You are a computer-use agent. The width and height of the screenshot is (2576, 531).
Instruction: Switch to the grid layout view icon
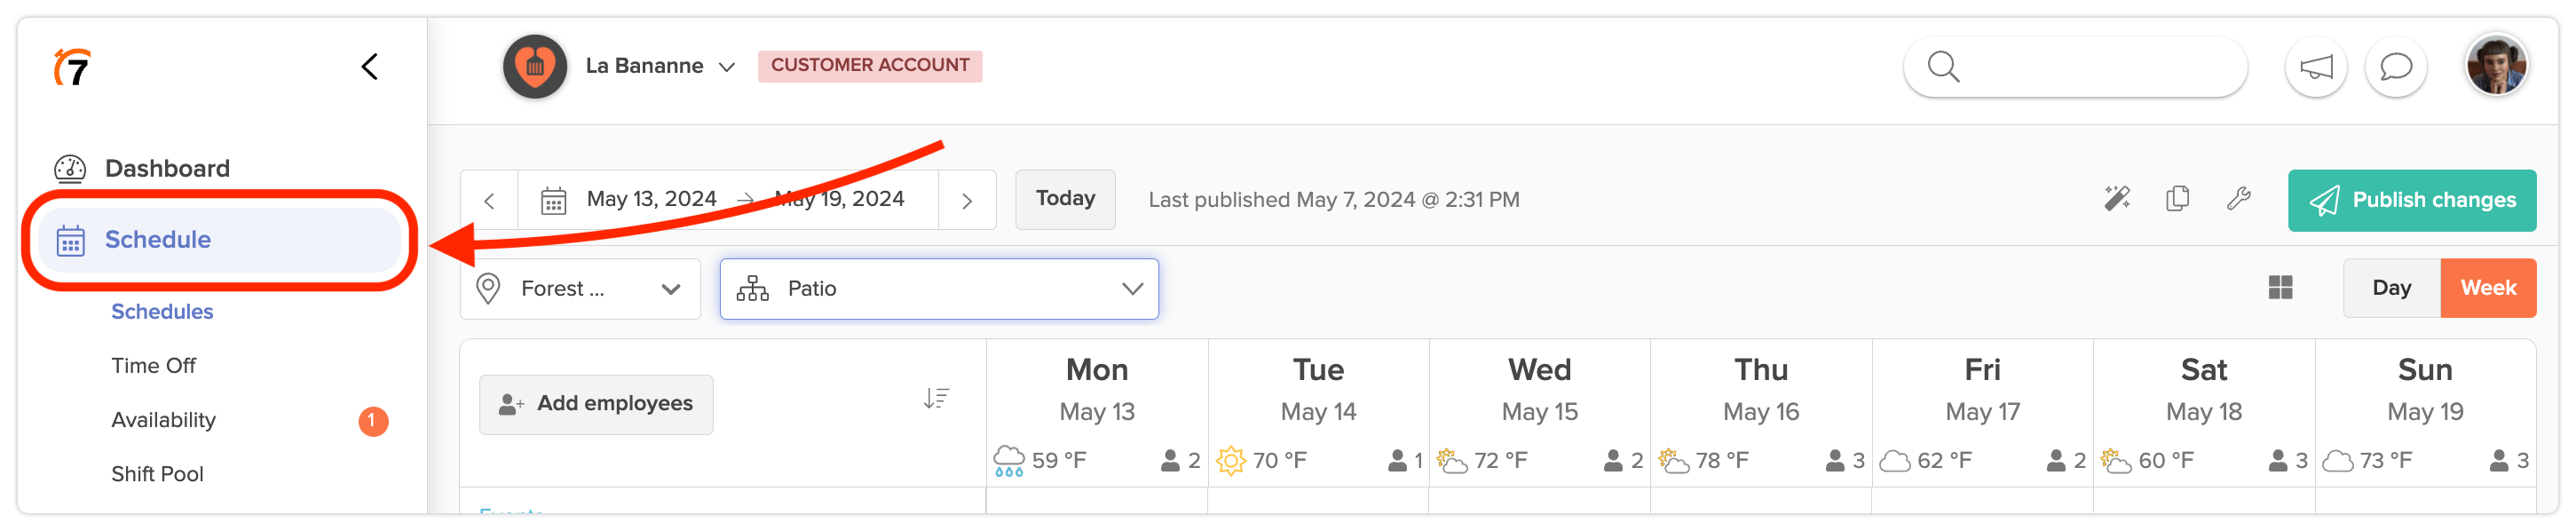(2280, 288)
